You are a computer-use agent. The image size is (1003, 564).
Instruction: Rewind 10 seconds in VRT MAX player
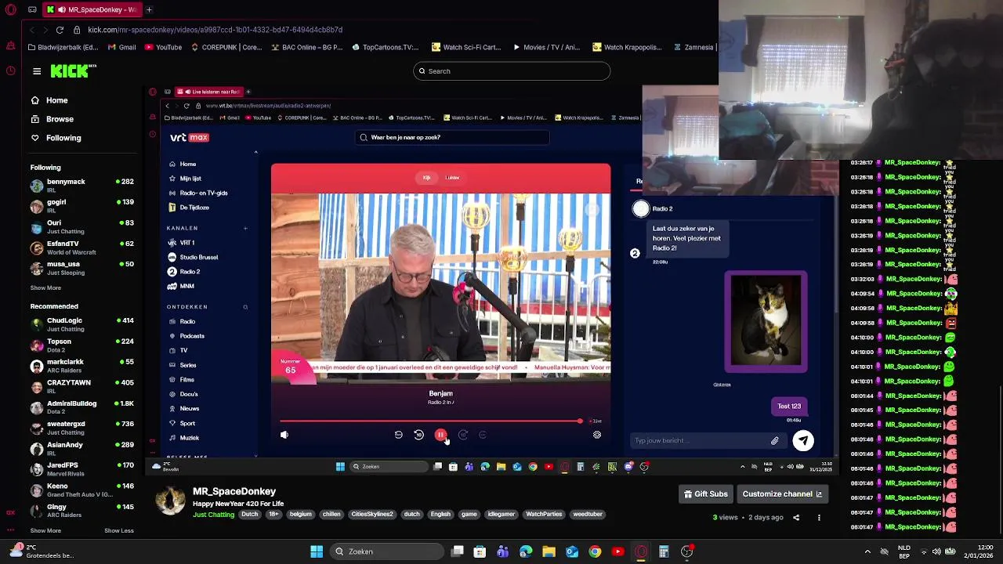tap(418, 435)
